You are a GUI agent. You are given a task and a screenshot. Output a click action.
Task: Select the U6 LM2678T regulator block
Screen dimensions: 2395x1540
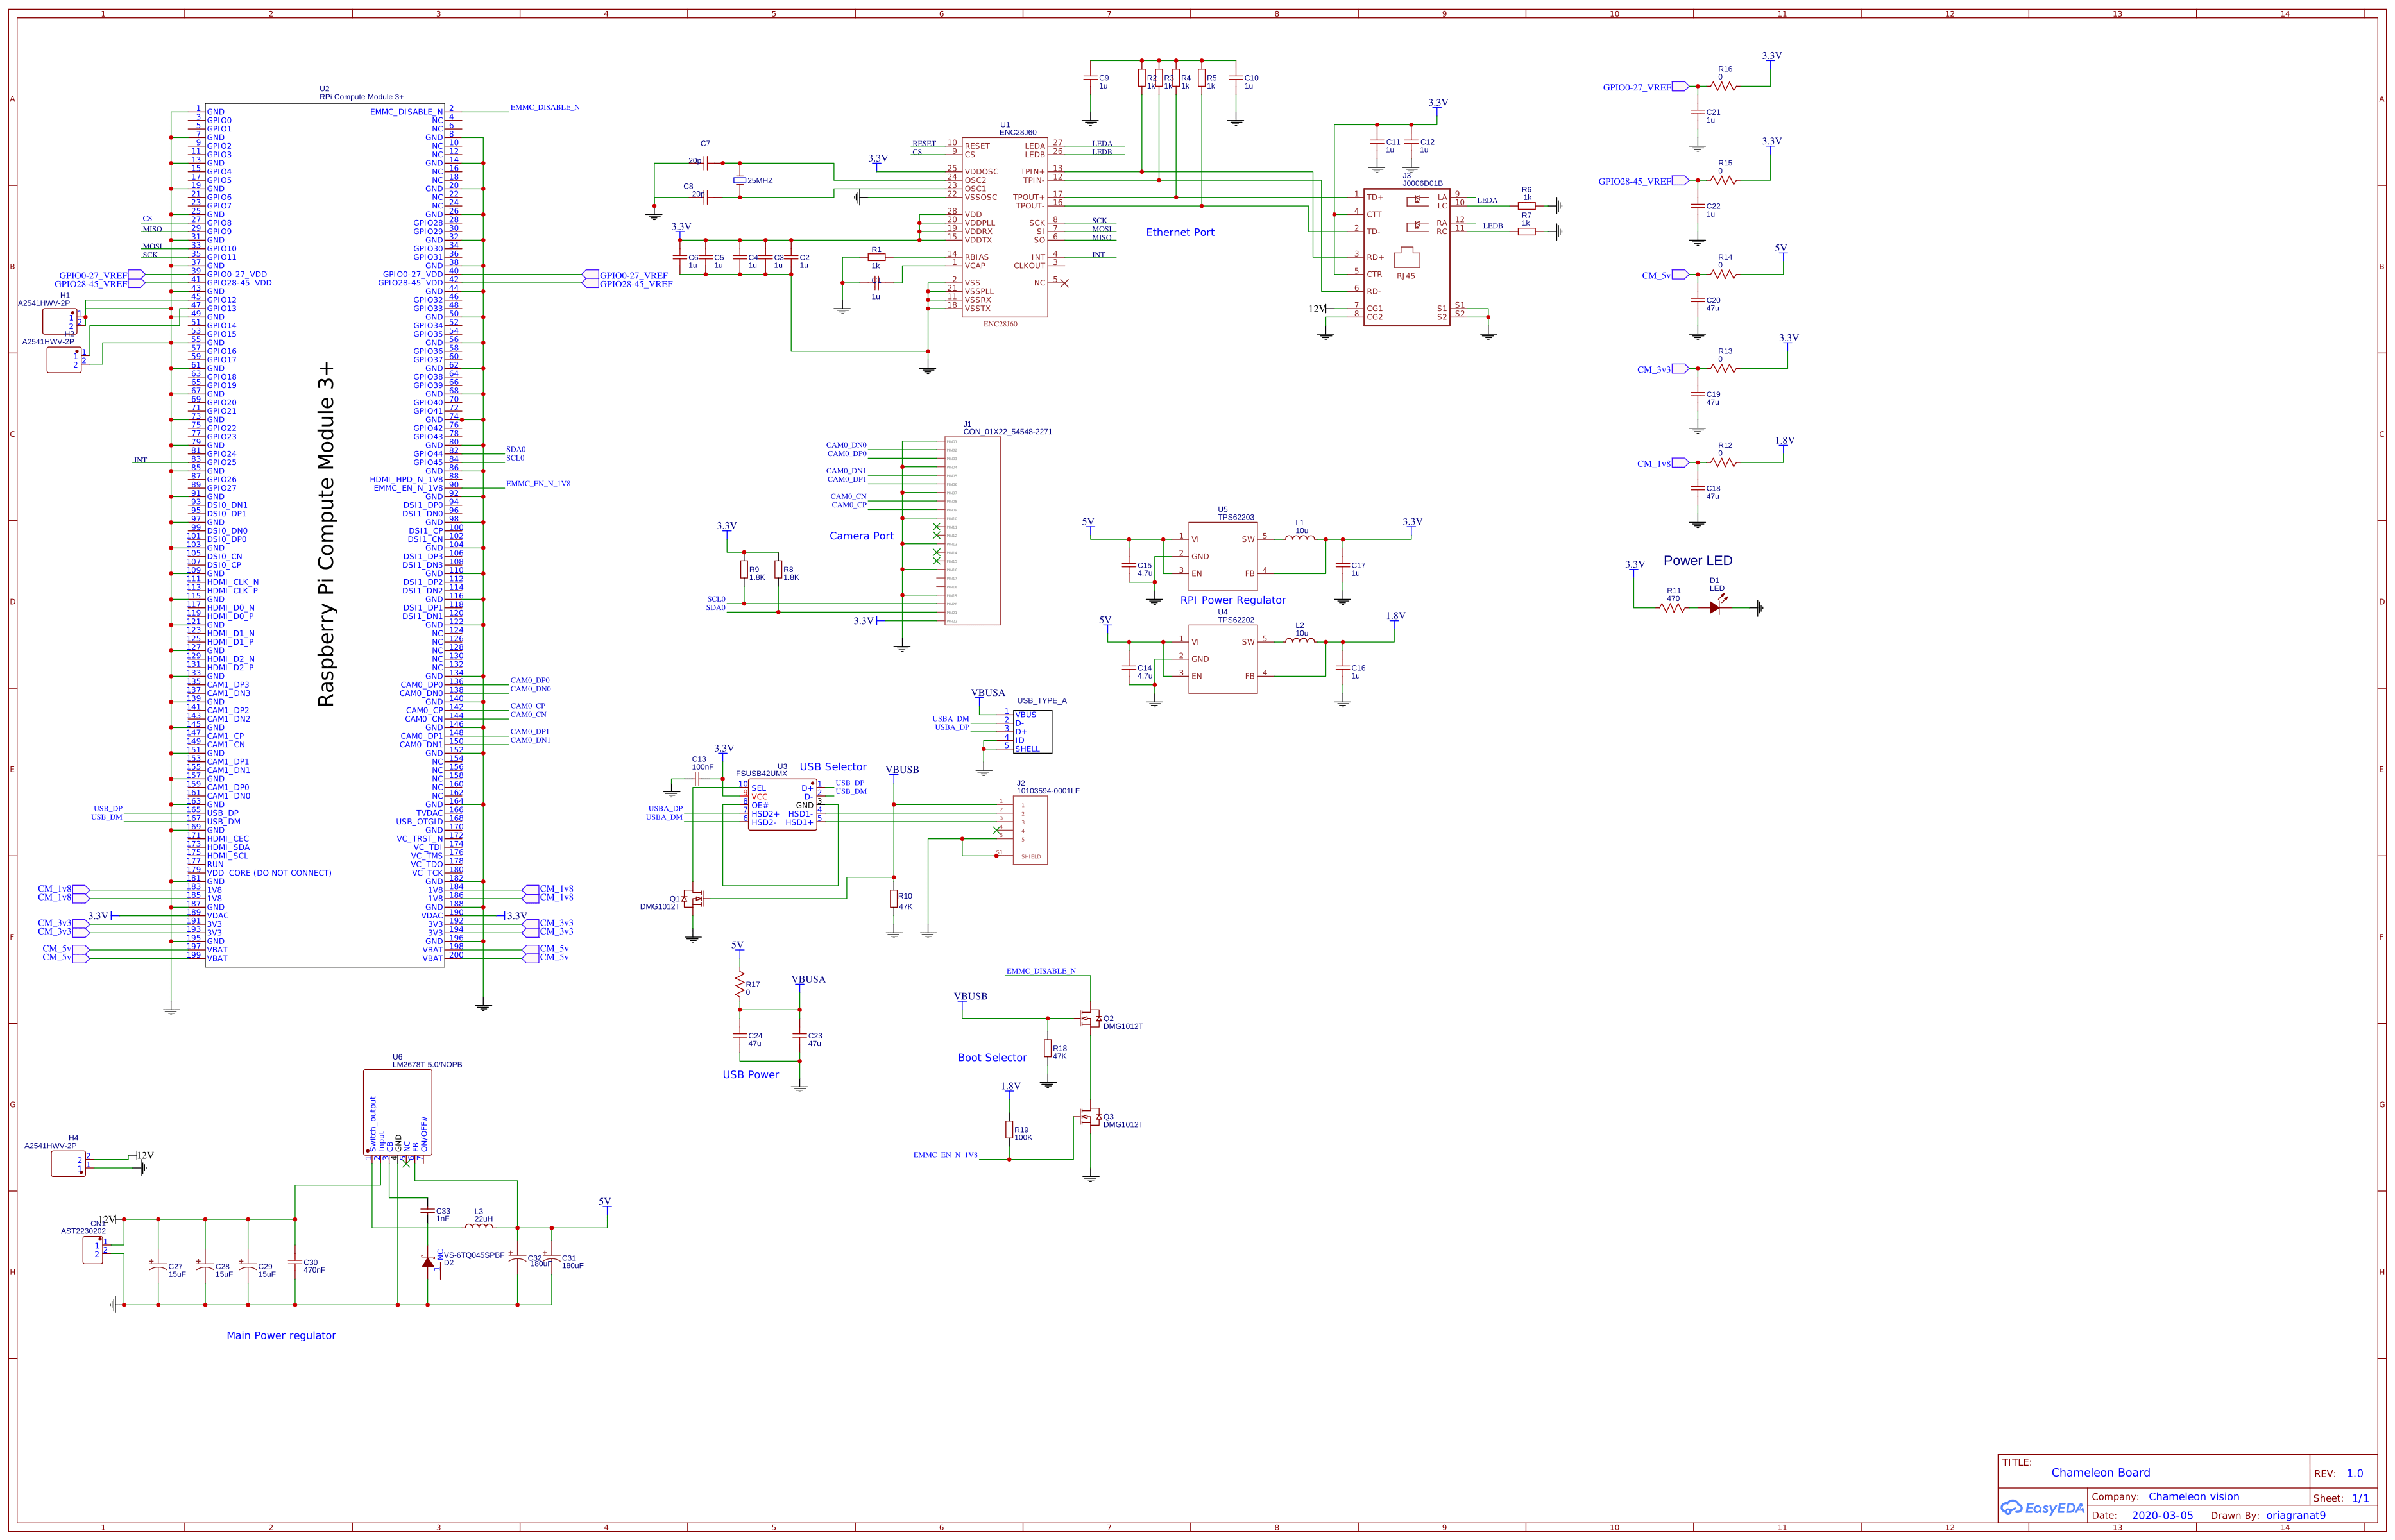(397, 1112)
